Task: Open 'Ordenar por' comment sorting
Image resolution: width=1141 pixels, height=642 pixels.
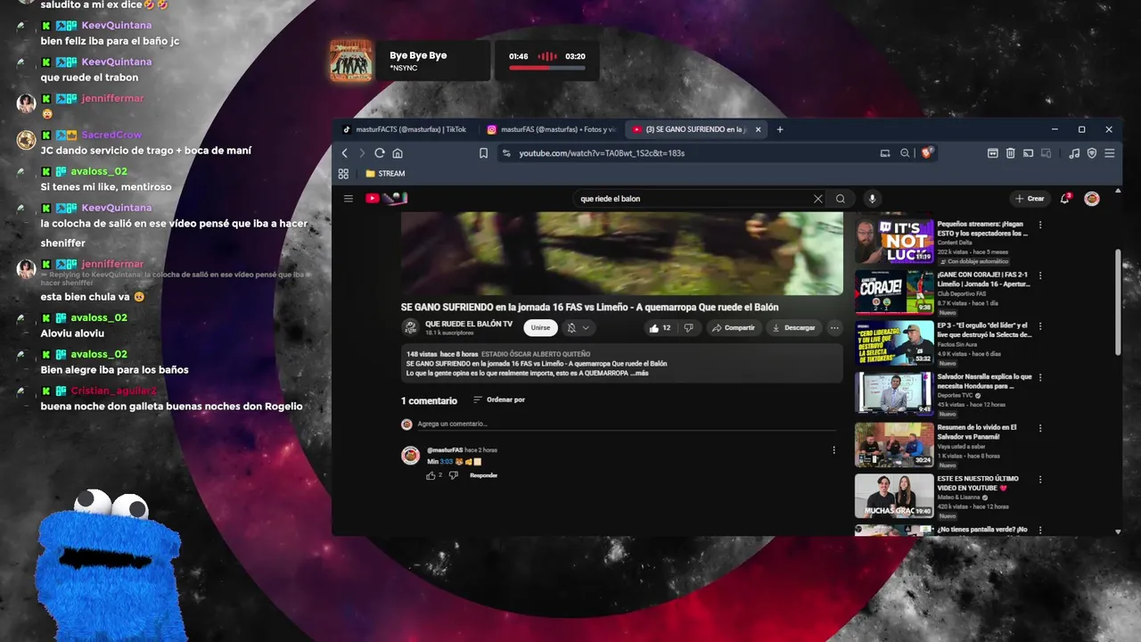Action: [x=499, y=399]
